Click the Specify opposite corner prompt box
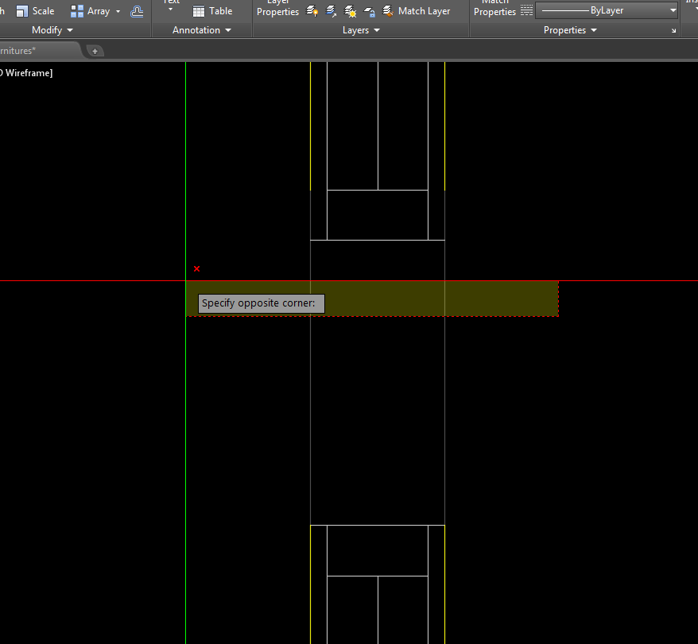This screenshot has width=698, height=644. click(x=261, y=303)
